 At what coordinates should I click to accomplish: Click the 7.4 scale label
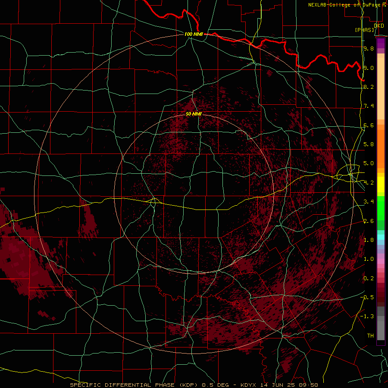coord(369,106)
